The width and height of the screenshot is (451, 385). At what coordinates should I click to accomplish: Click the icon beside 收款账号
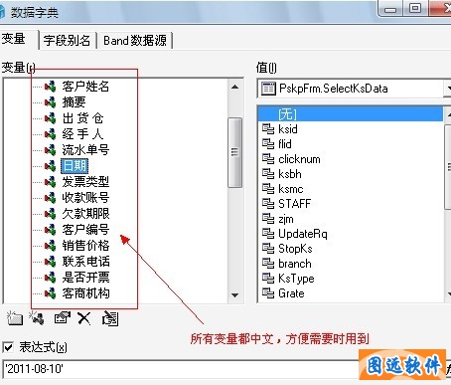point(50,198)
